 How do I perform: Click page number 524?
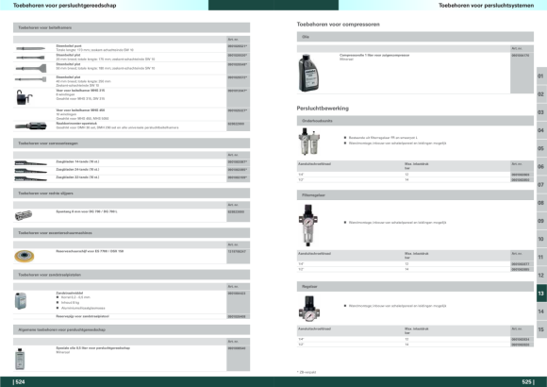(x=19, y=381)
